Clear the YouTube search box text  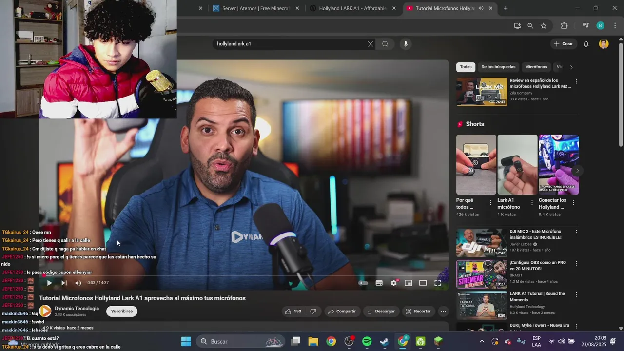370,44
